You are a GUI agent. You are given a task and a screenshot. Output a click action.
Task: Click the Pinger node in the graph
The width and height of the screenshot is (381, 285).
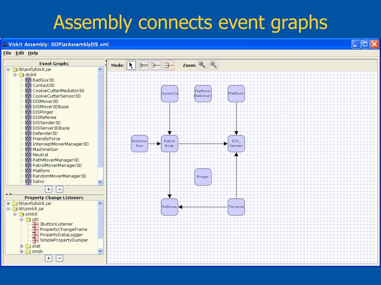tap(203, 177)
